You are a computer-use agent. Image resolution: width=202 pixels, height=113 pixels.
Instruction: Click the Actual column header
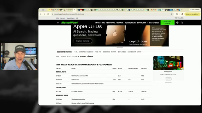pyautogui.click(x=120, y=68)
